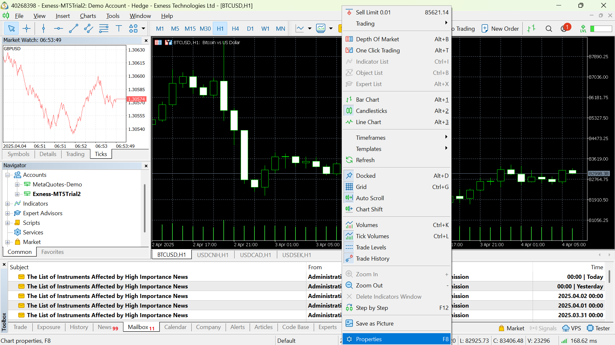Open the Strategy Tester link
Viewport: 615px width, 345px height.
point(598,328)
